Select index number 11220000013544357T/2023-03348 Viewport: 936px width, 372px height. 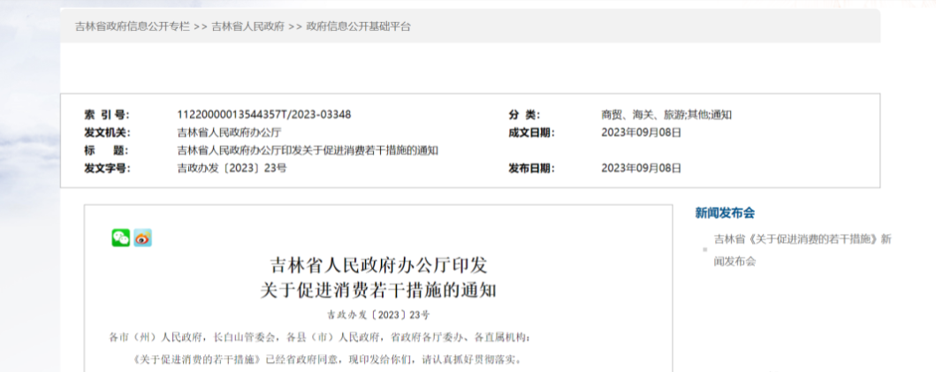point(264,115)
